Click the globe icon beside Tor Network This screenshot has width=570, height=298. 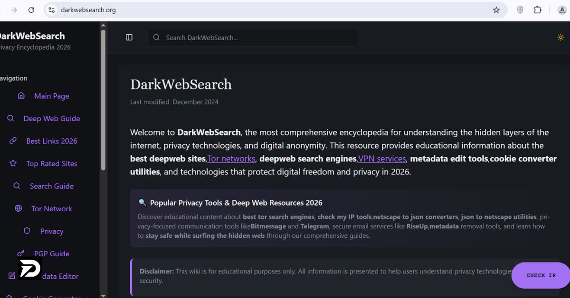[x=19, y=208]
